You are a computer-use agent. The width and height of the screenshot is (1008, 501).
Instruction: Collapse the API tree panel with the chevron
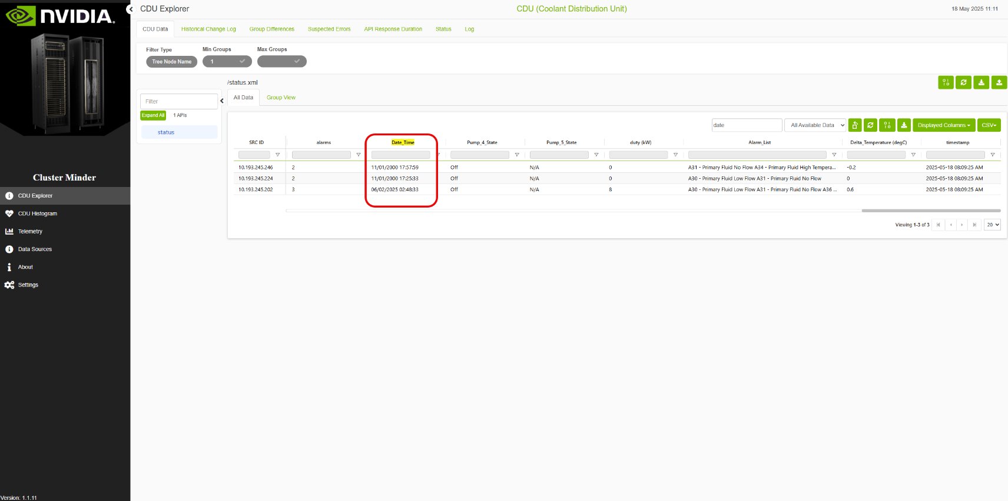click(222, 101)
